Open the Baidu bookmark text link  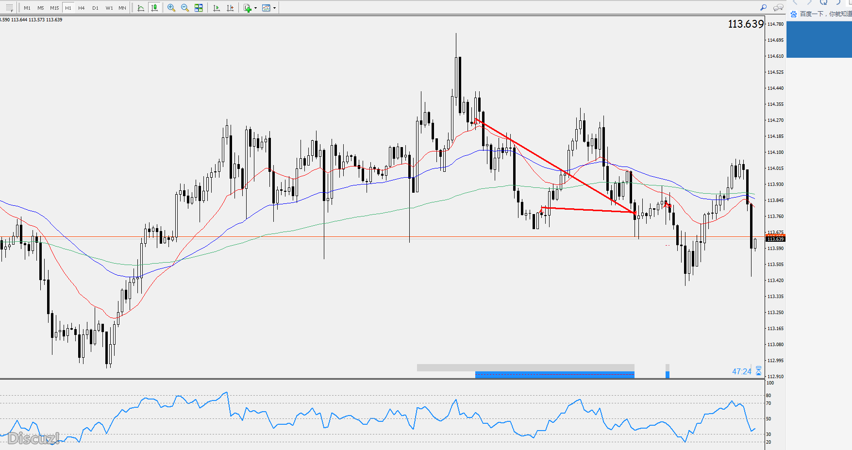tap(826, 14)
